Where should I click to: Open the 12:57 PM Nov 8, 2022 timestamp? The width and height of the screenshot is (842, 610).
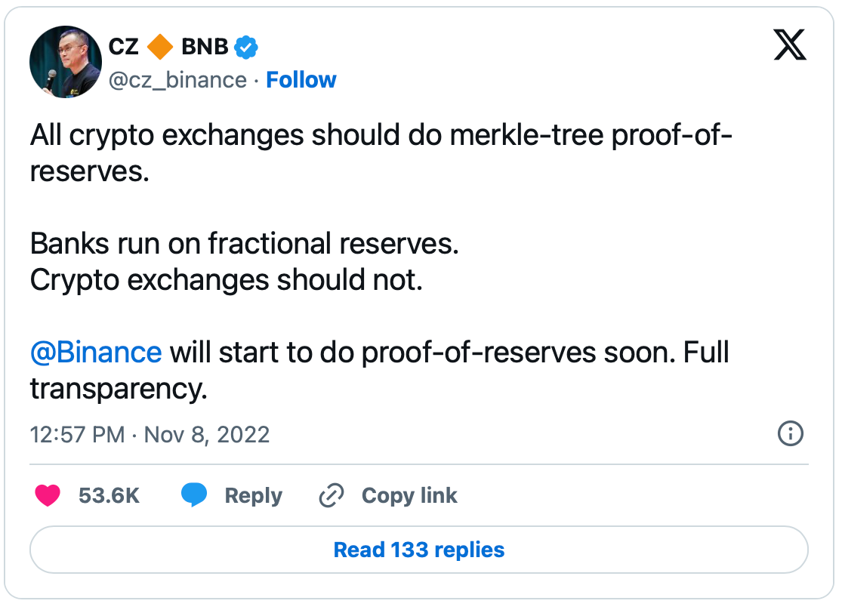coord(150,435)
